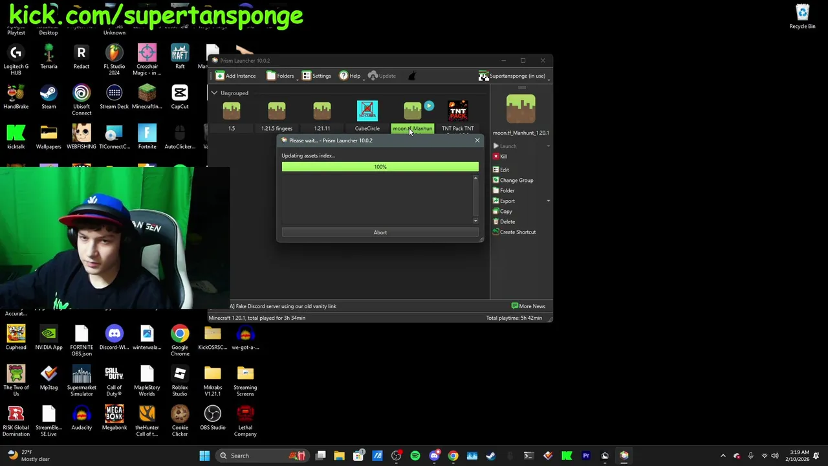The height and width of the screenshot is (466, 828).
Task: Click the dialog log scrollbar down arrow
Action: 475,221
